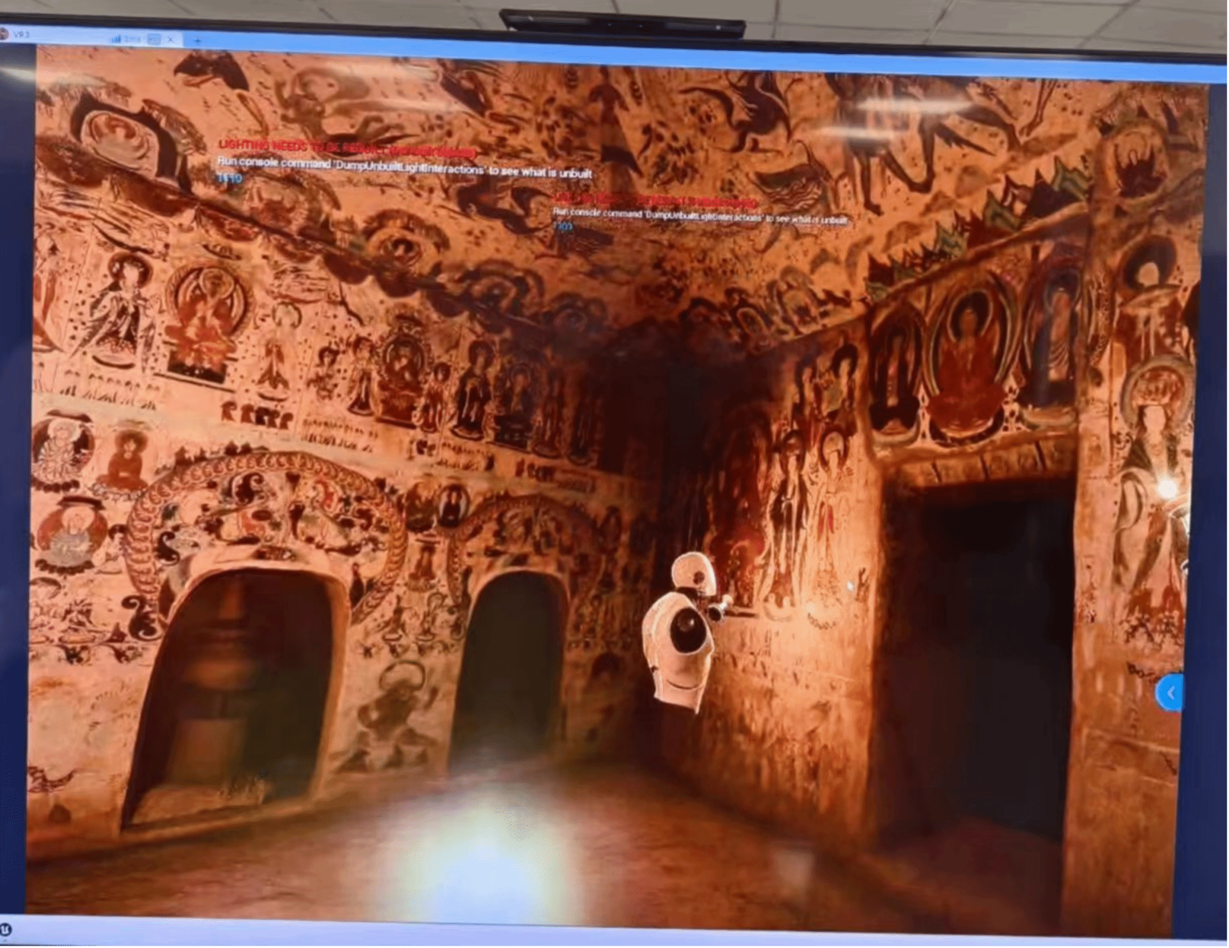Click the Unreal Engine icon in taskbar
Viewport: 1229px width, 948px height.
tap(5, 930)
